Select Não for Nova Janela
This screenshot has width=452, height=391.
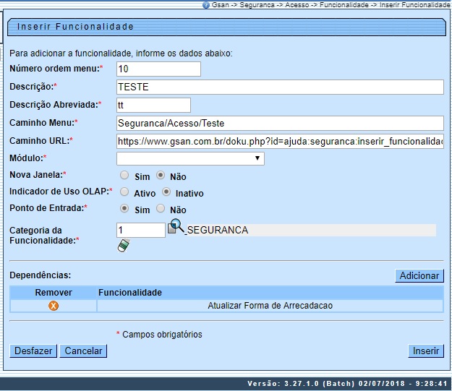(161, 175)
